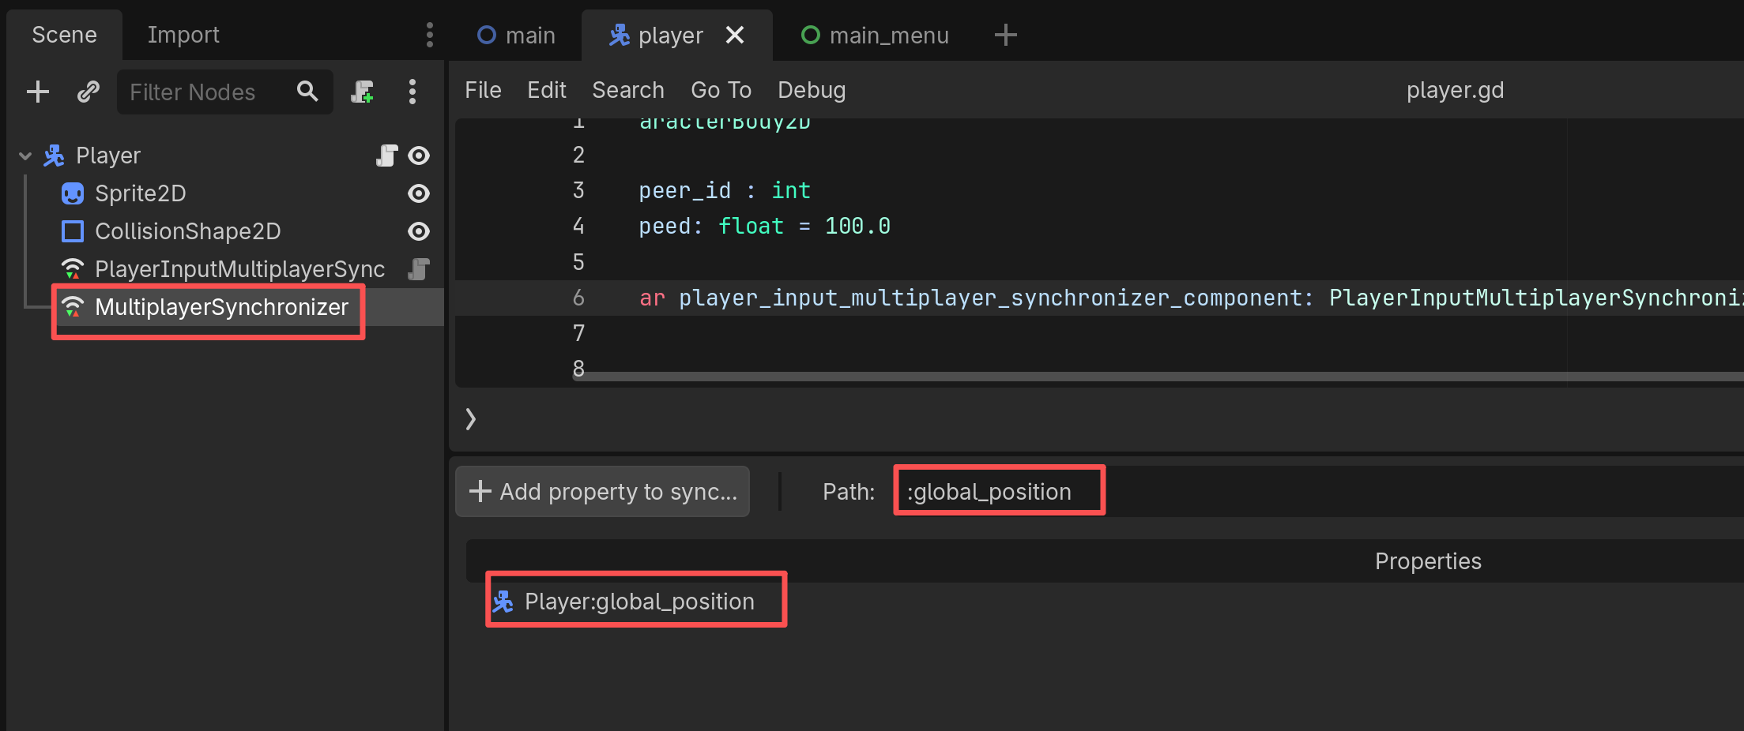The height and width of the screenshot is (731, 1744).
Task: Click the search magnifier in Filter Nodes
Action: (307, 92)
